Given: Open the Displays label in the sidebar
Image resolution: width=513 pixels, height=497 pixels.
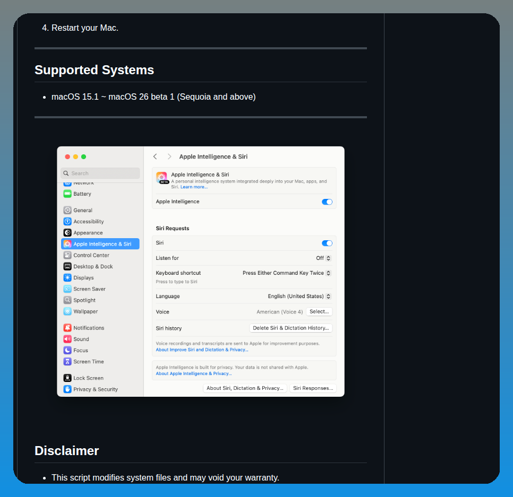Looking at the screenshot, I should 83,278.
